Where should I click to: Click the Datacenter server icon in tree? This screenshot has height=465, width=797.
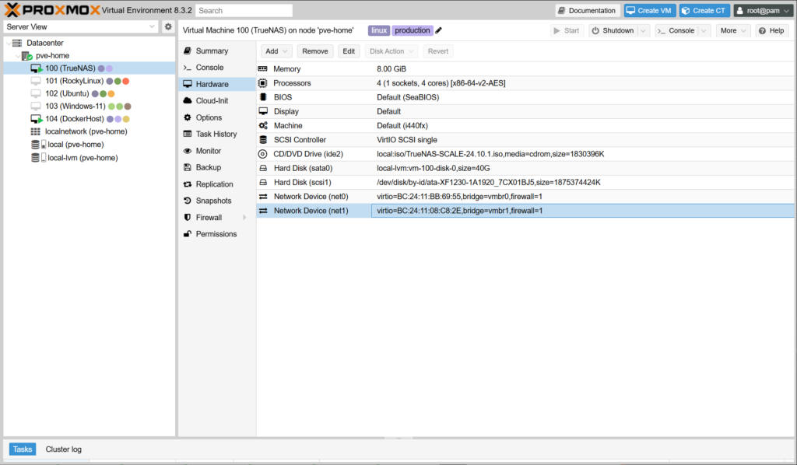[17, 43]
